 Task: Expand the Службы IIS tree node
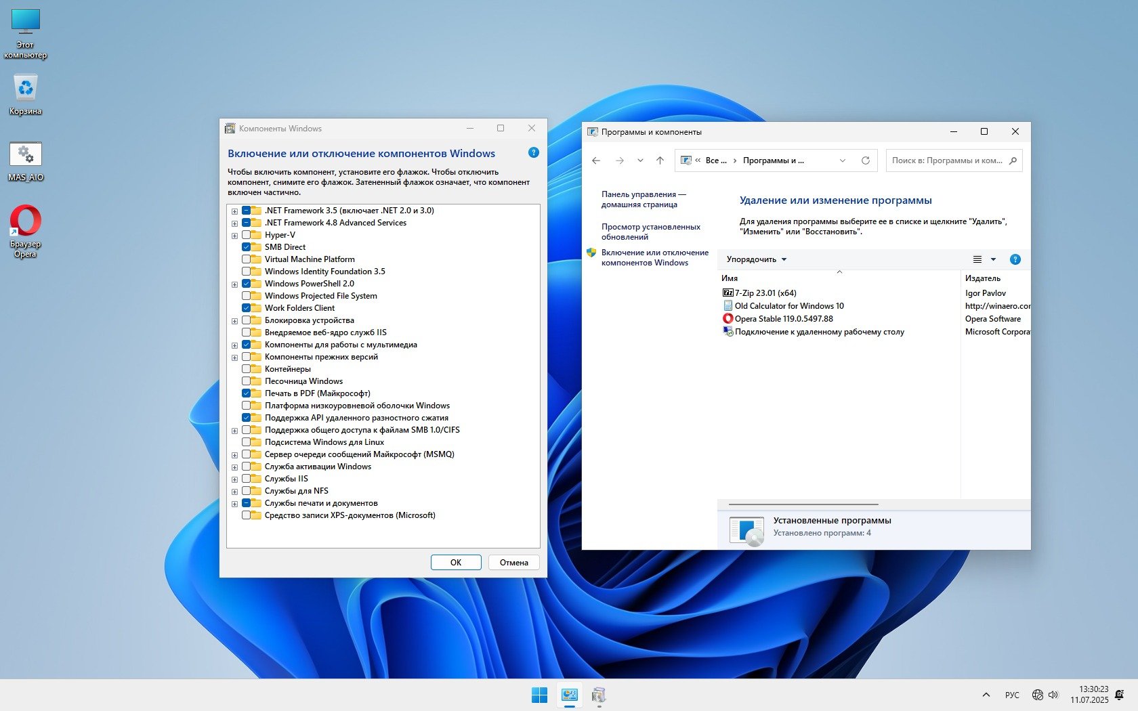pos(234,479)
